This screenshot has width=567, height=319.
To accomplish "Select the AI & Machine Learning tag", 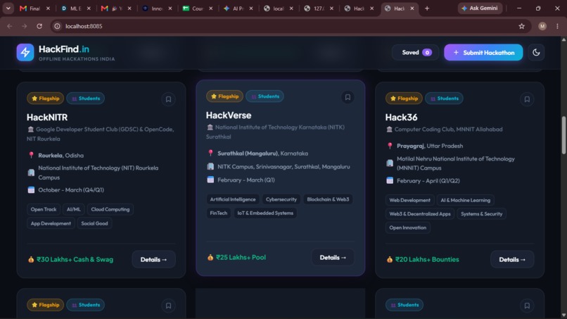I will pos(466,200).
